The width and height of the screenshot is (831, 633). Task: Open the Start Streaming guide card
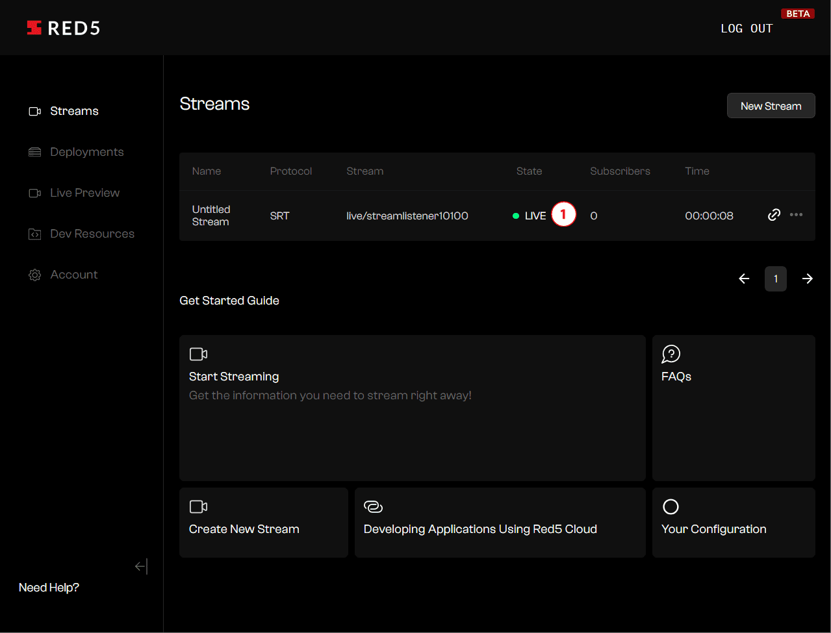tap(413, 408)
